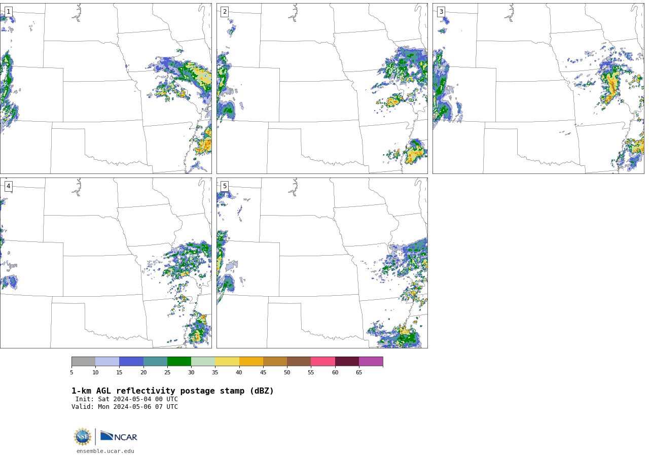
Task: Select the orange 40-45 dBZ swatch
Action: click(x=251, y=362)
